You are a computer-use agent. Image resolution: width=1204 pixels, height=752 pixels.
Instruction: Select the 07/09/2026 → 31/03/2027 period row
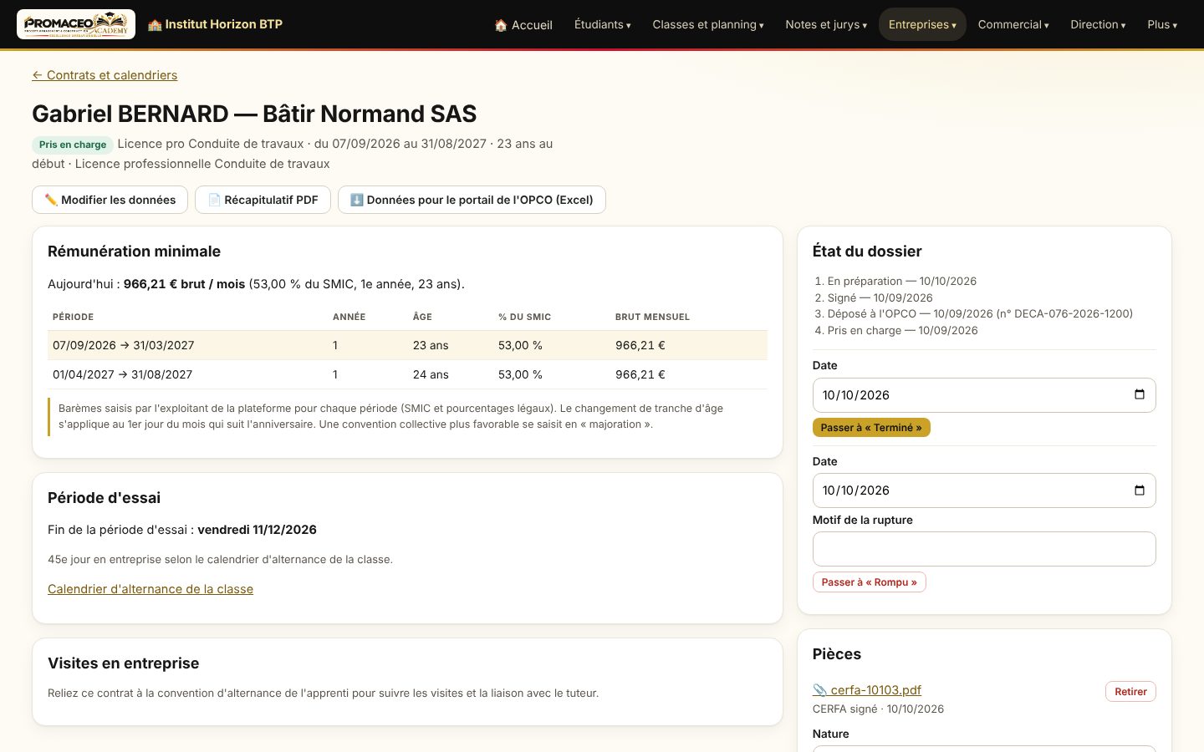[407, 345]
